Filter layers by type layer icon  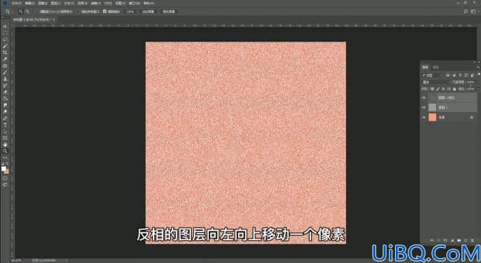[x=460, y=75]
